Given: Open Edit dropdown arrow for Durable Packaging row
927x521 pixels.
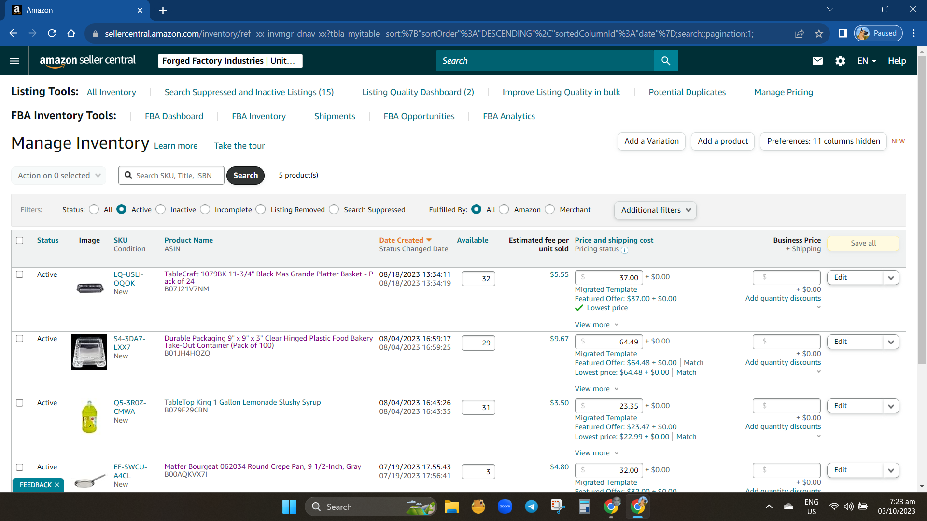Looking at the screenshot, I should click(x=891, y=342).
